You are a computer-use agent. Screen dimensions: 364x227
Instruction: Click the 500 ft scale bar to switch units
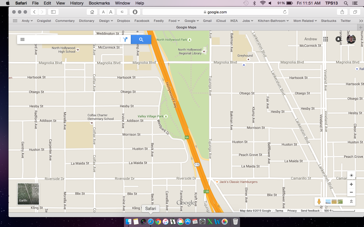[339, 211]
